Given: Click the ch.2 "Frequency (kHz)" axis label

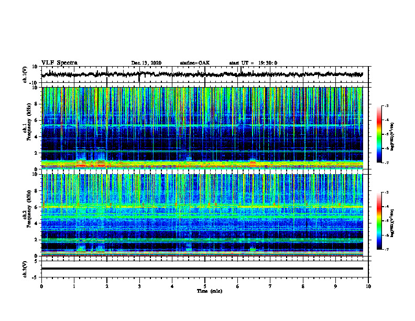Looking at the screenshot, I should point(29,209).
